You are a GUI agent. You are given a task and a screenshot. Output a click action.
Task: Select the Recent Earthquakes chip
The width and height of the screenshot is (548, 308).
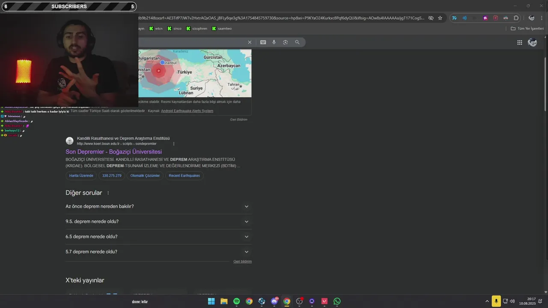pyautogui.click(x=184, y=175)
